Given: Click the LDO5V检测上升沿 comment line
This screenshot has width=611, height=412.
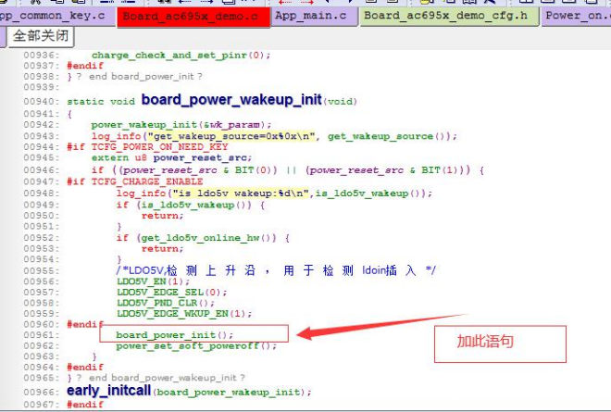Looking at the screenshot, I should pos(276,270).
